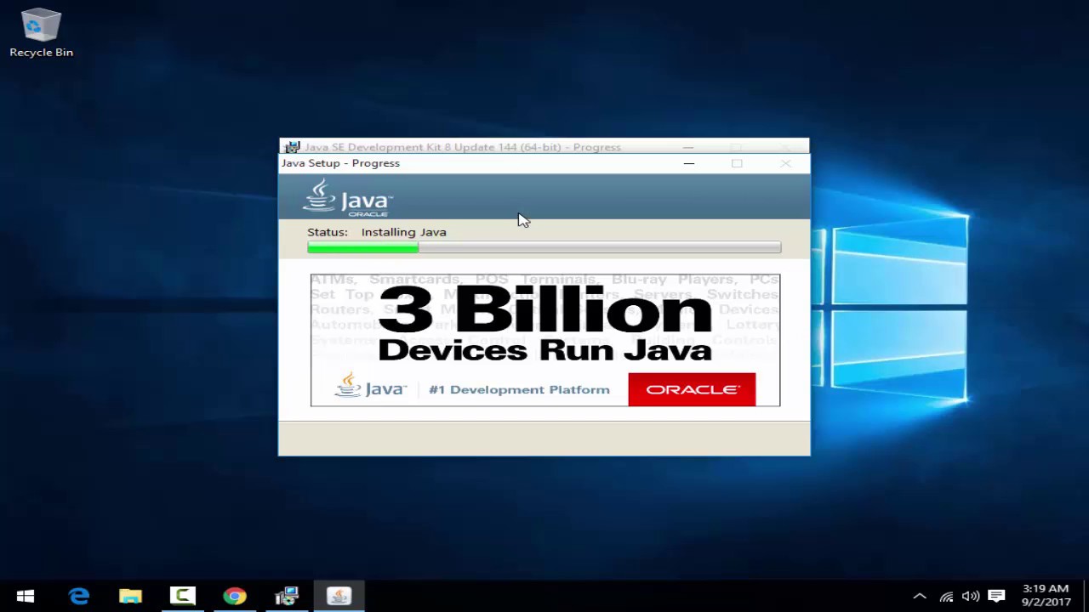Open the network status tray icon

pos(946,597)
